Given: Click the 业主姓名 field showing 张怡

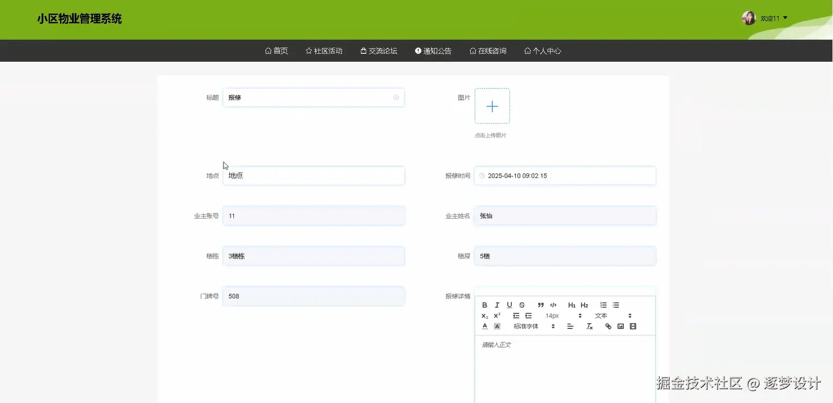Looking at the screenshot, I should click(x=565, y=216).
